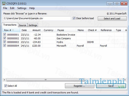Screen dimensions: 129x96
Task: Click the 00049 check number cell
Action: click(x=90, y=42)
